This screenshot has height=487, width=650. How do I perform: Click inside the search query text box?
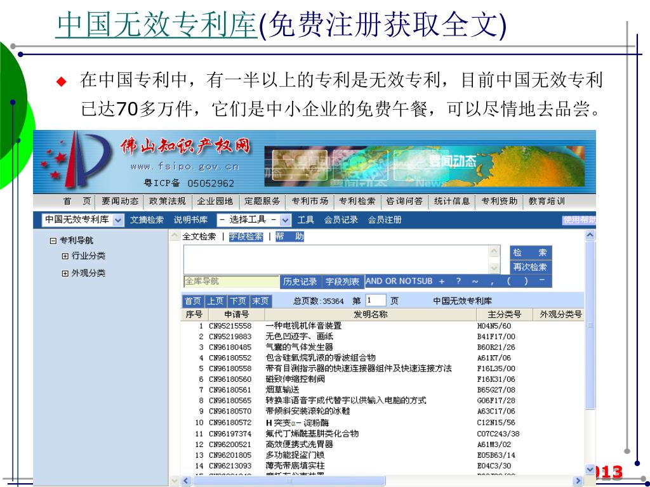click(336, 259)
